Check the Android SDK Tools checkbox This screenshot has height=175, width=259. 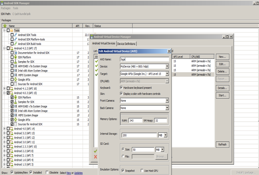[12, 35]
